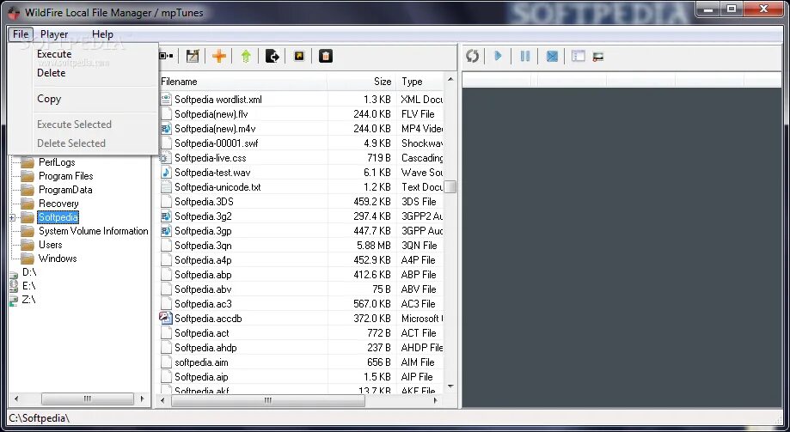Select Softpedia-test.wav file

[212, 173]
